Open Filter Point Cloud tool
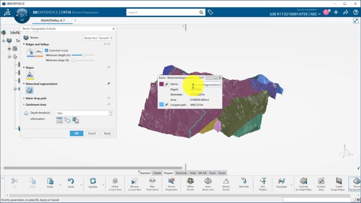 point(152,184)
